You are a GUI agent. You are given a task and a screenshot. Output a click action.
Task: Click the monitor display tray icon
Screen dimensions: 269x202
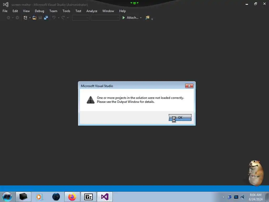pos(236,197)
